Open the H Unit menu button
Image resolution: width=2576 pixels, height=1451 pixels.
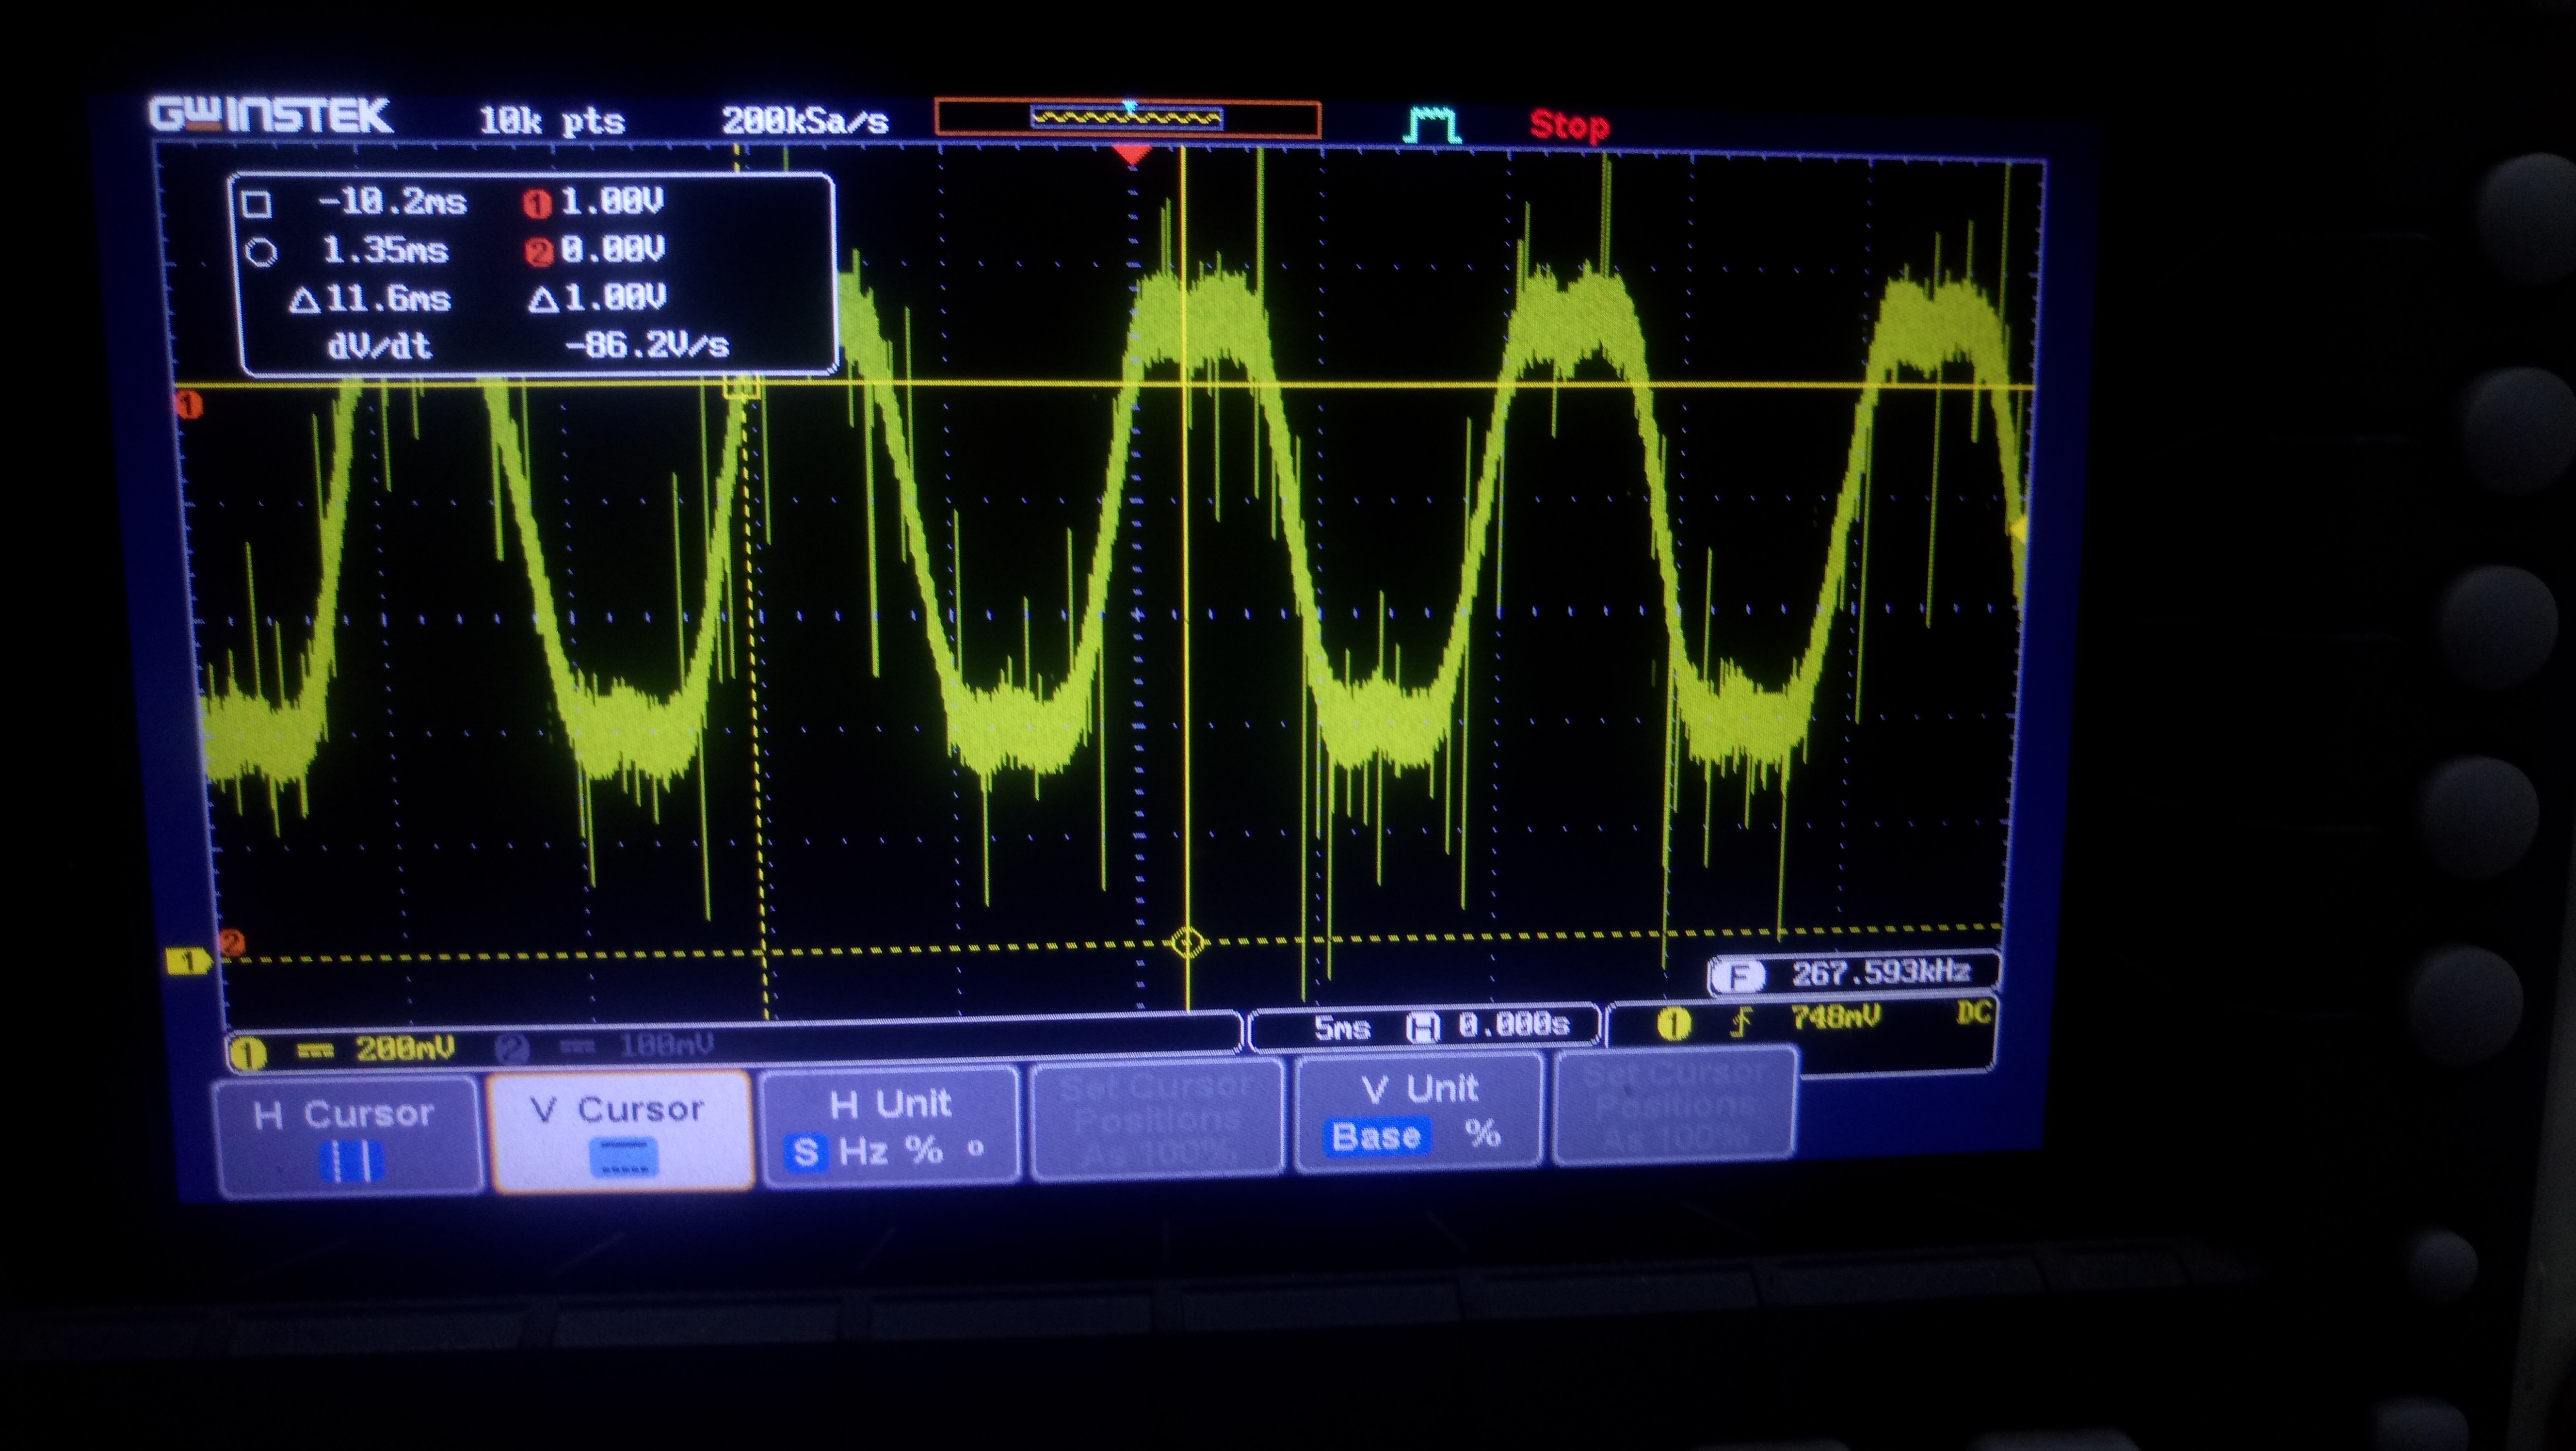(x=889, y=1126)
